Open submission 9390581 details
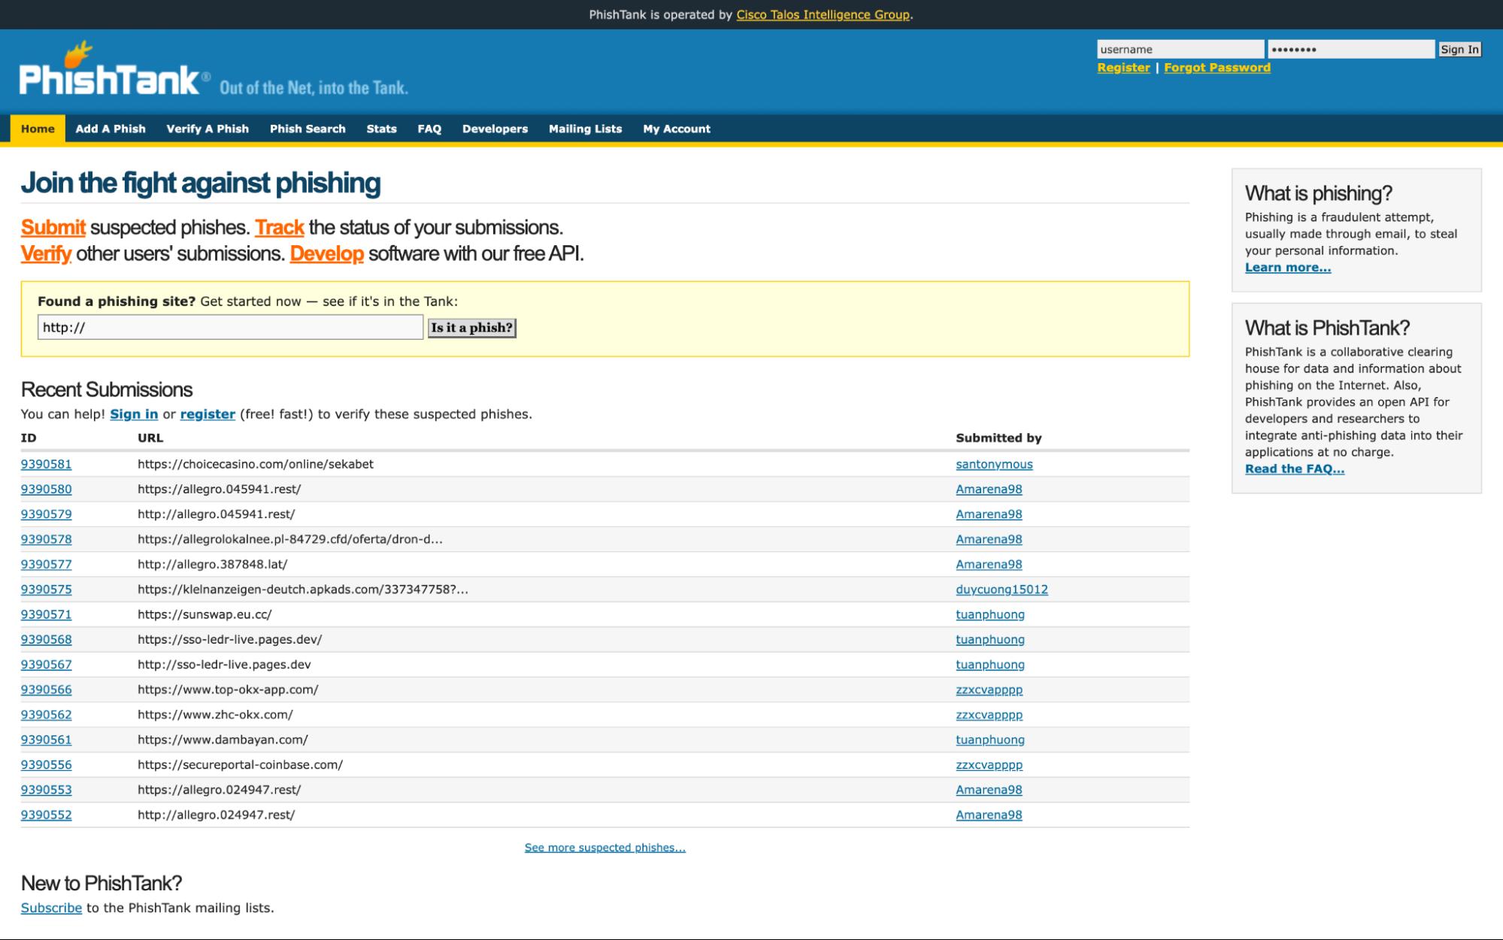This screenshot has width=1503, height=940. (46, 464)
